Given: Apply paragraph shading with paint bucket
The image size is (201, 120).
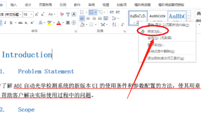Looking at the screenshot, I should 82,24.
